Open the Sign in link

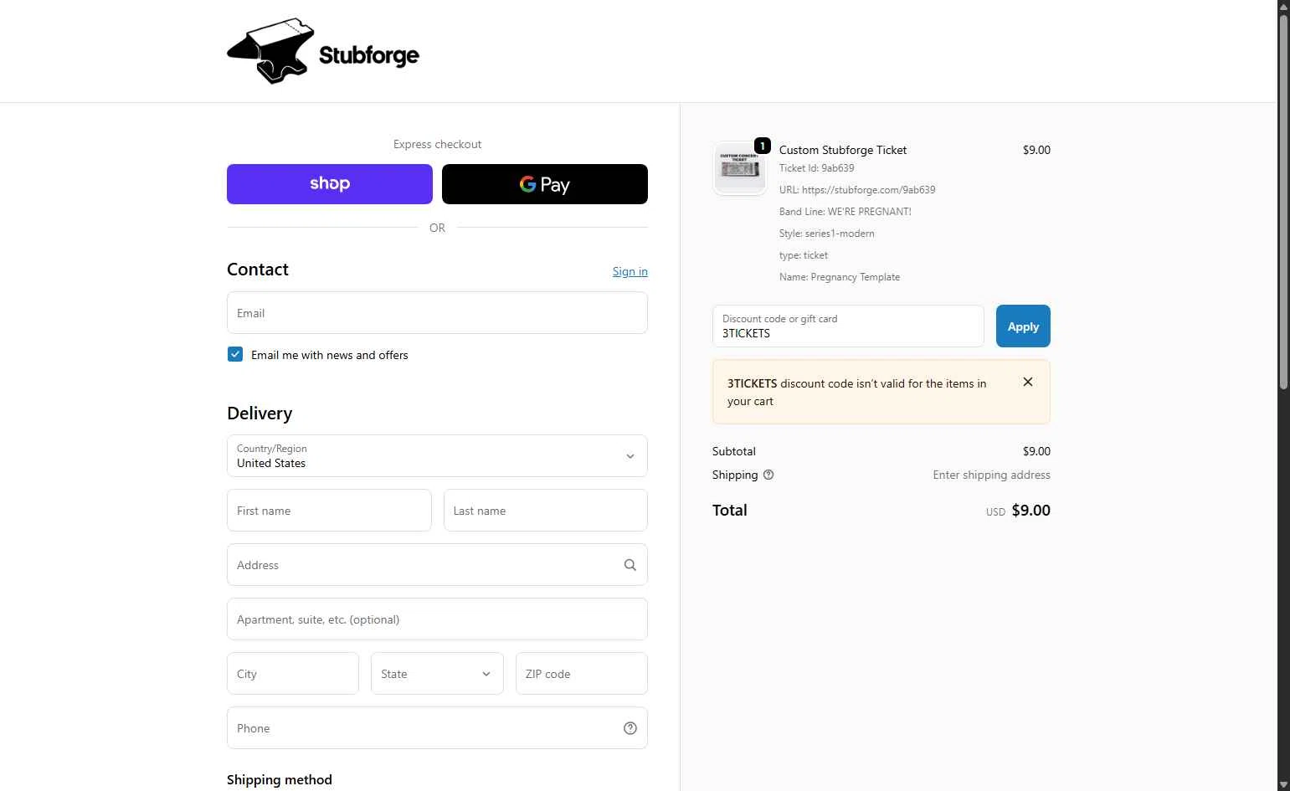click(630, 271)
